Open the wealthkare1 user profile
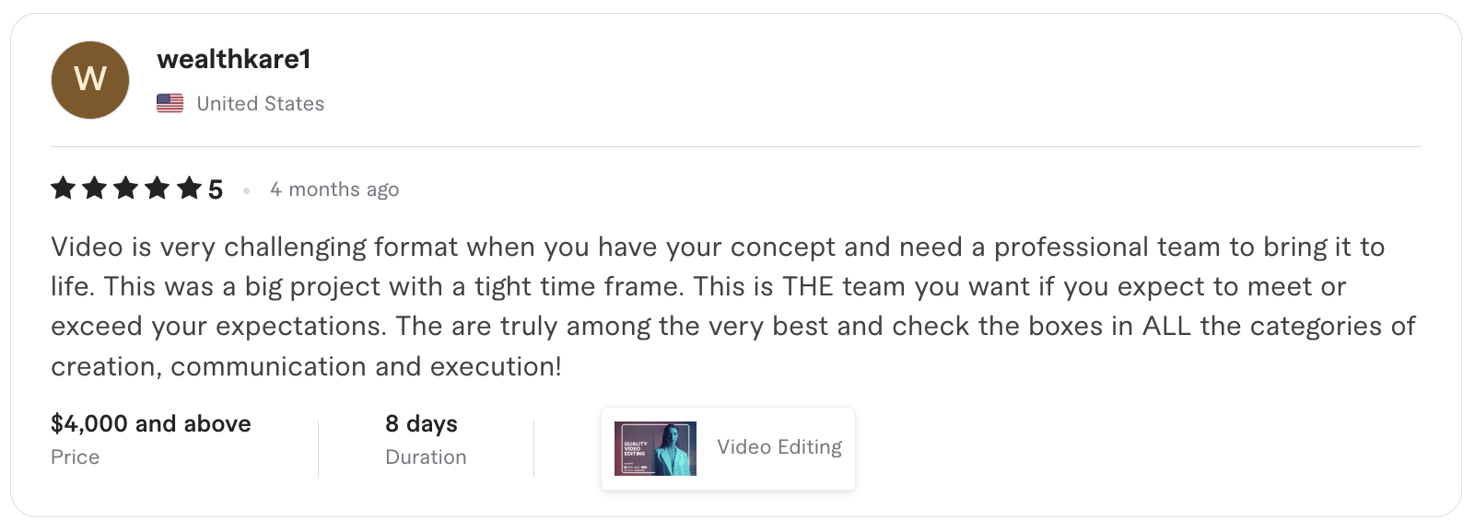The image size is (1475, 531). [234, 59]
